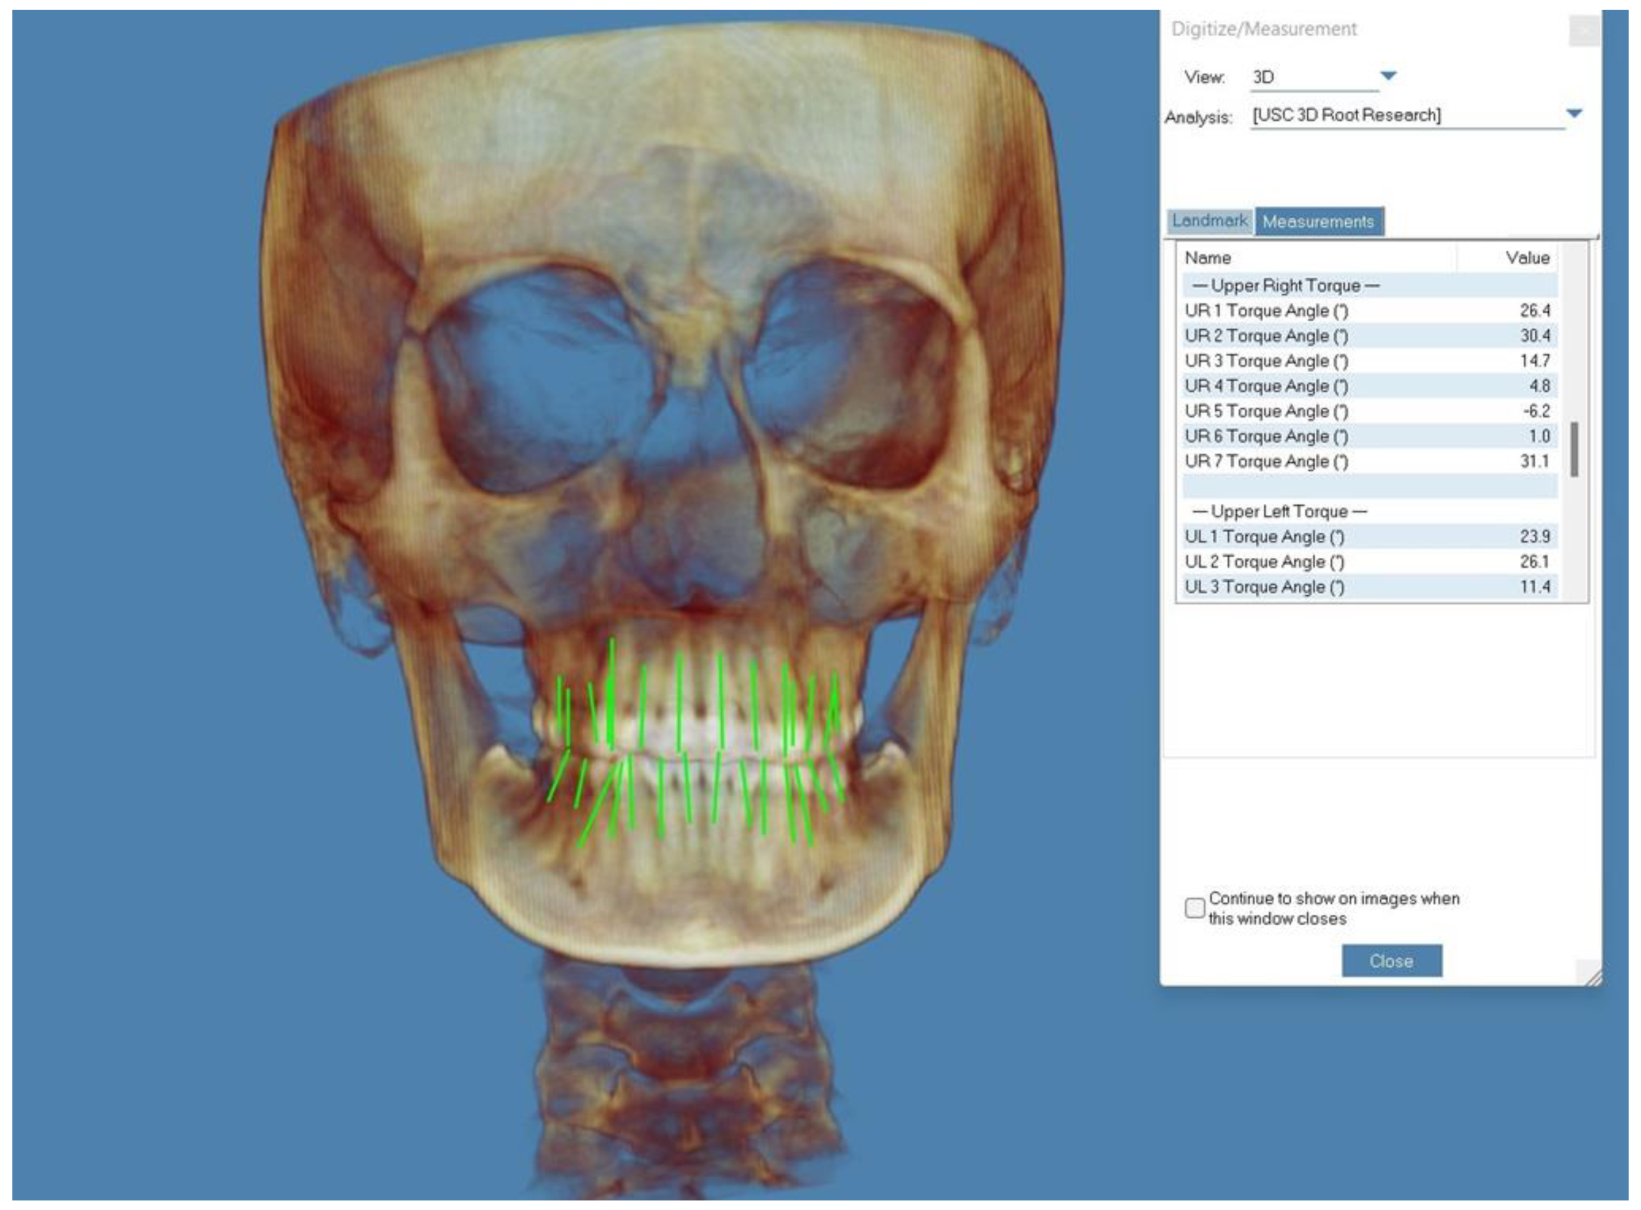The width and height of the screenshot is (1641, 1210).
Task: Select the UR 2 Torque Angle row
Action: pos(1369,335)
